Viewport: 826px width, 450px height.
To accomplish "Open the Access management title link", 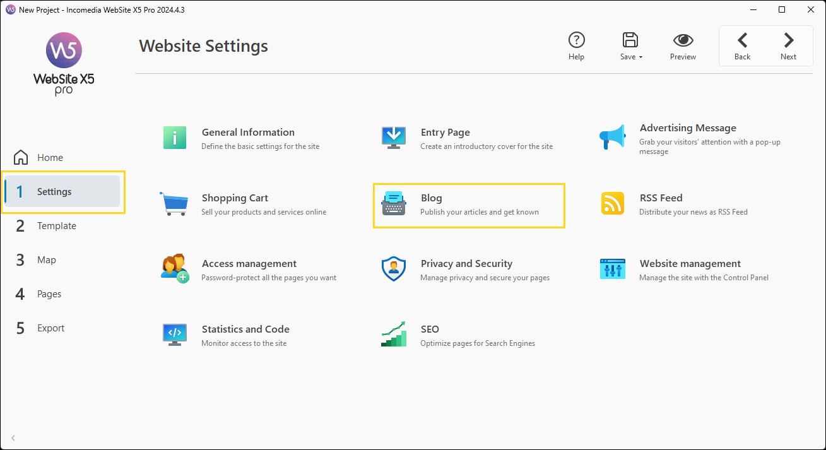I will pos(249,264).
